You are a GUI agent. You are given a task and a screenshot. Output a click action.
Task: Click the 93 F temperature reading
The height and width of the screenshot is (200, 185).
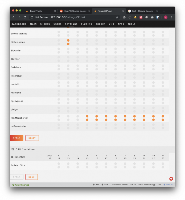tap(97, 185)
